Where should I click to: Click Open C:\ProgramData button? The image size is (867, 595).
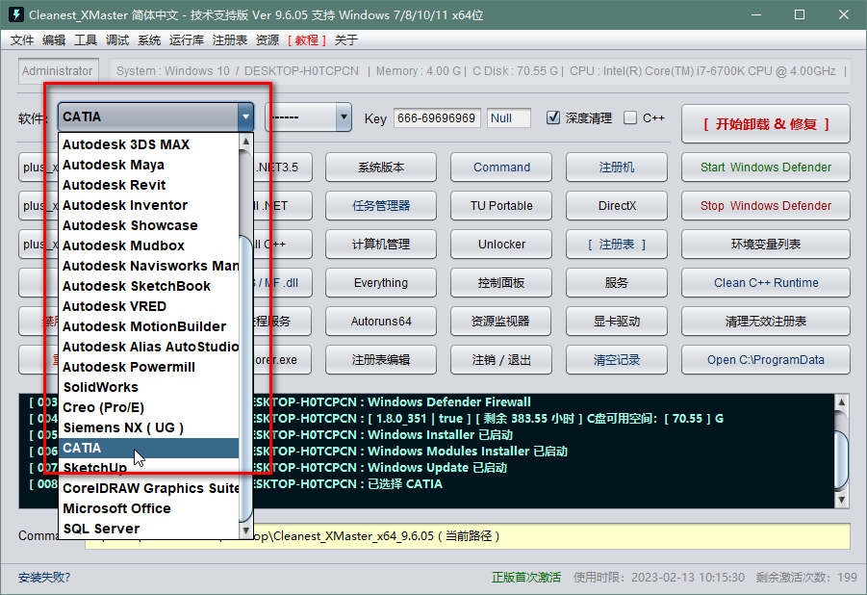(766, 360)
